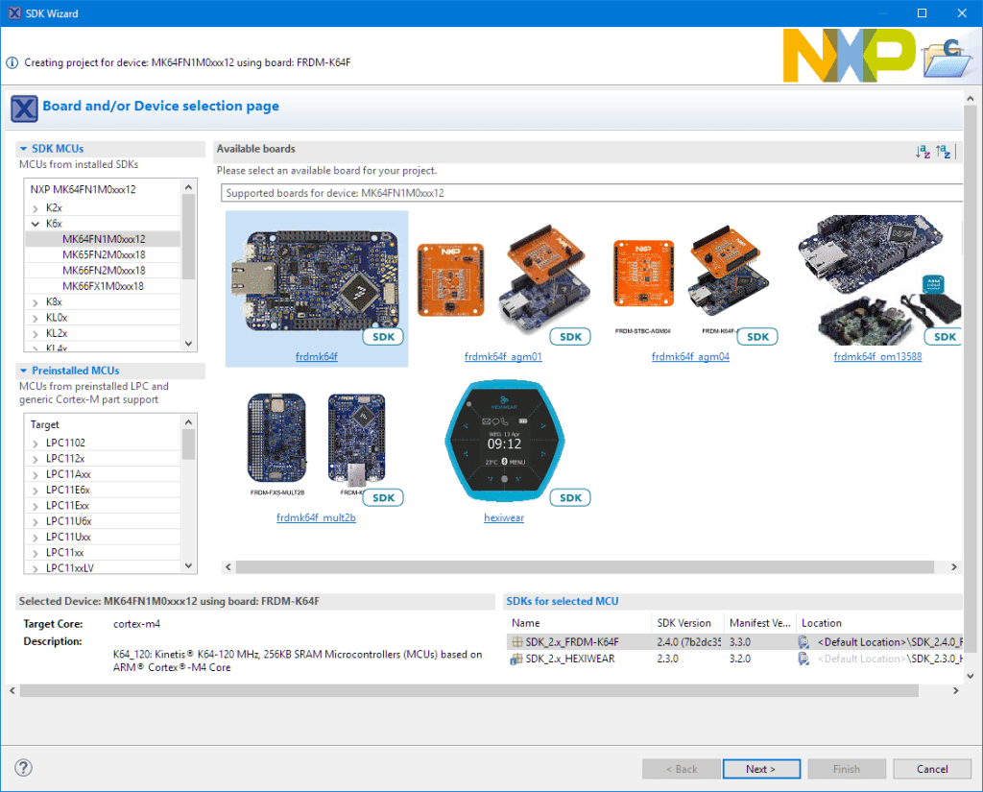This screenshot has height=792, width=983.
Task: Click the help question mark icon
Action: pos(22,767)
